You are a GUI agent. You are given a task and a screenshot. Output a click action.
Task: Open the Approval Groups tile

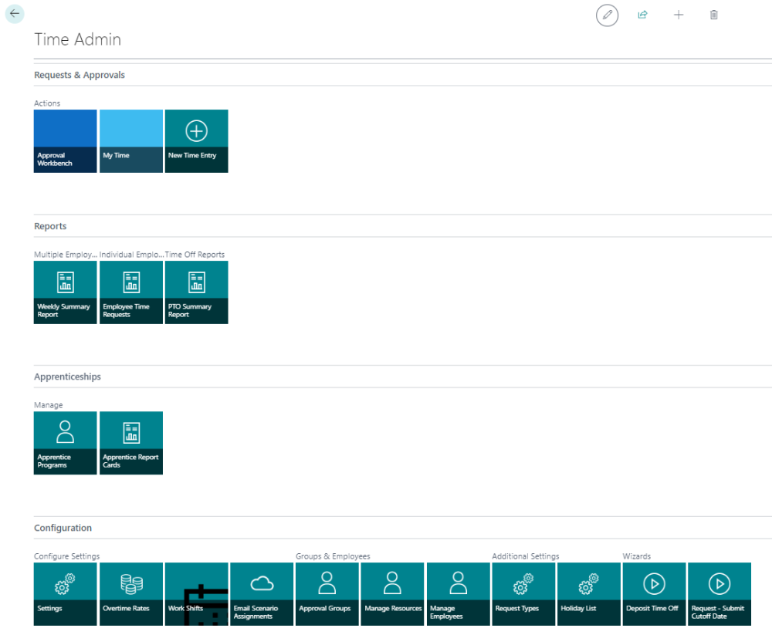pyautogui.click(x=327, y=593)
